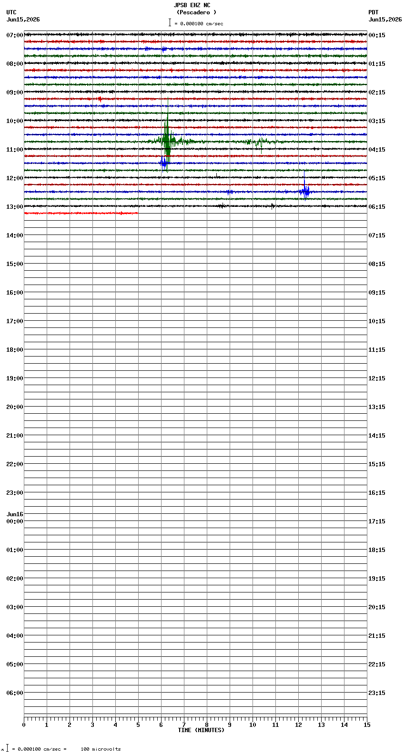Click the '06:15' PDT time label
This screenshot has width=405, height=755.
[x=377, y=207]
